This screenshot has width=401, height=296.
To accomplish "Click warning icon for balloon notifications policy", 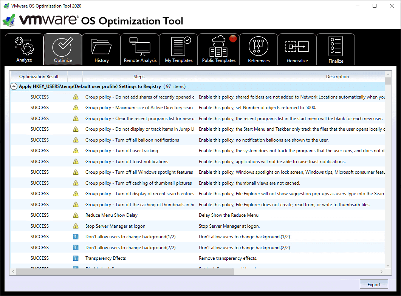I will (76, 140).
